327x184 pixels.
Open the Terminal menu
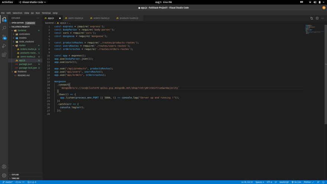coord(46,13)
